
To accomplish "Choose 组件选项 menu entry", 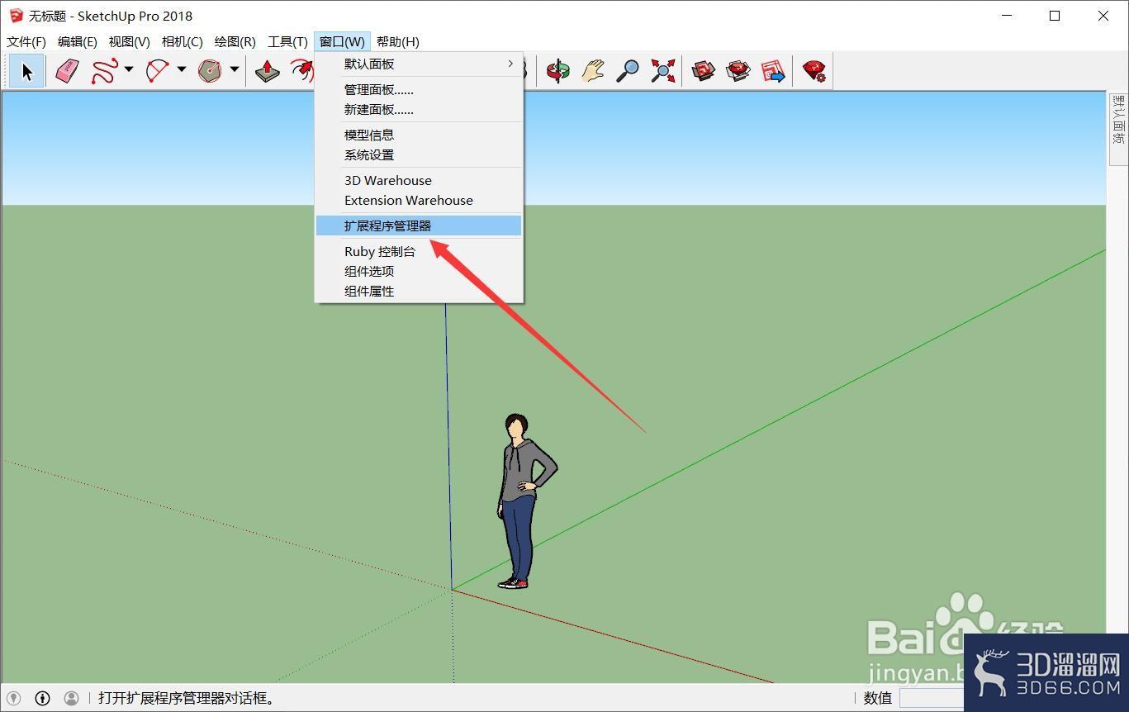I will 419,271.
